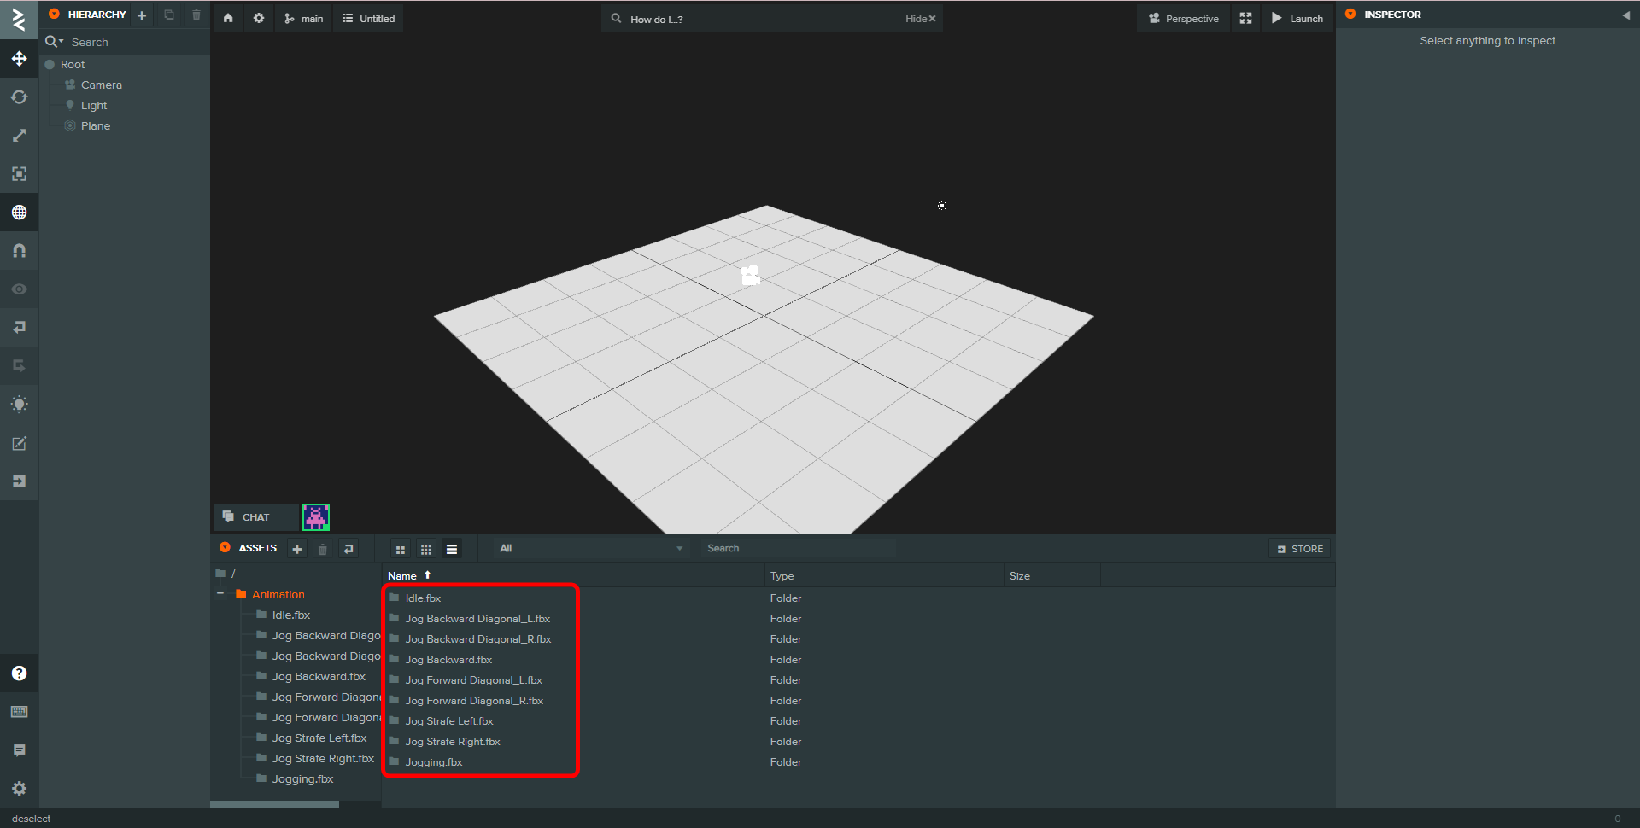This screenshot has width=1640, height=828.
Task: Toggle fullscreen viewport mode
Action: click(1245, 18)
